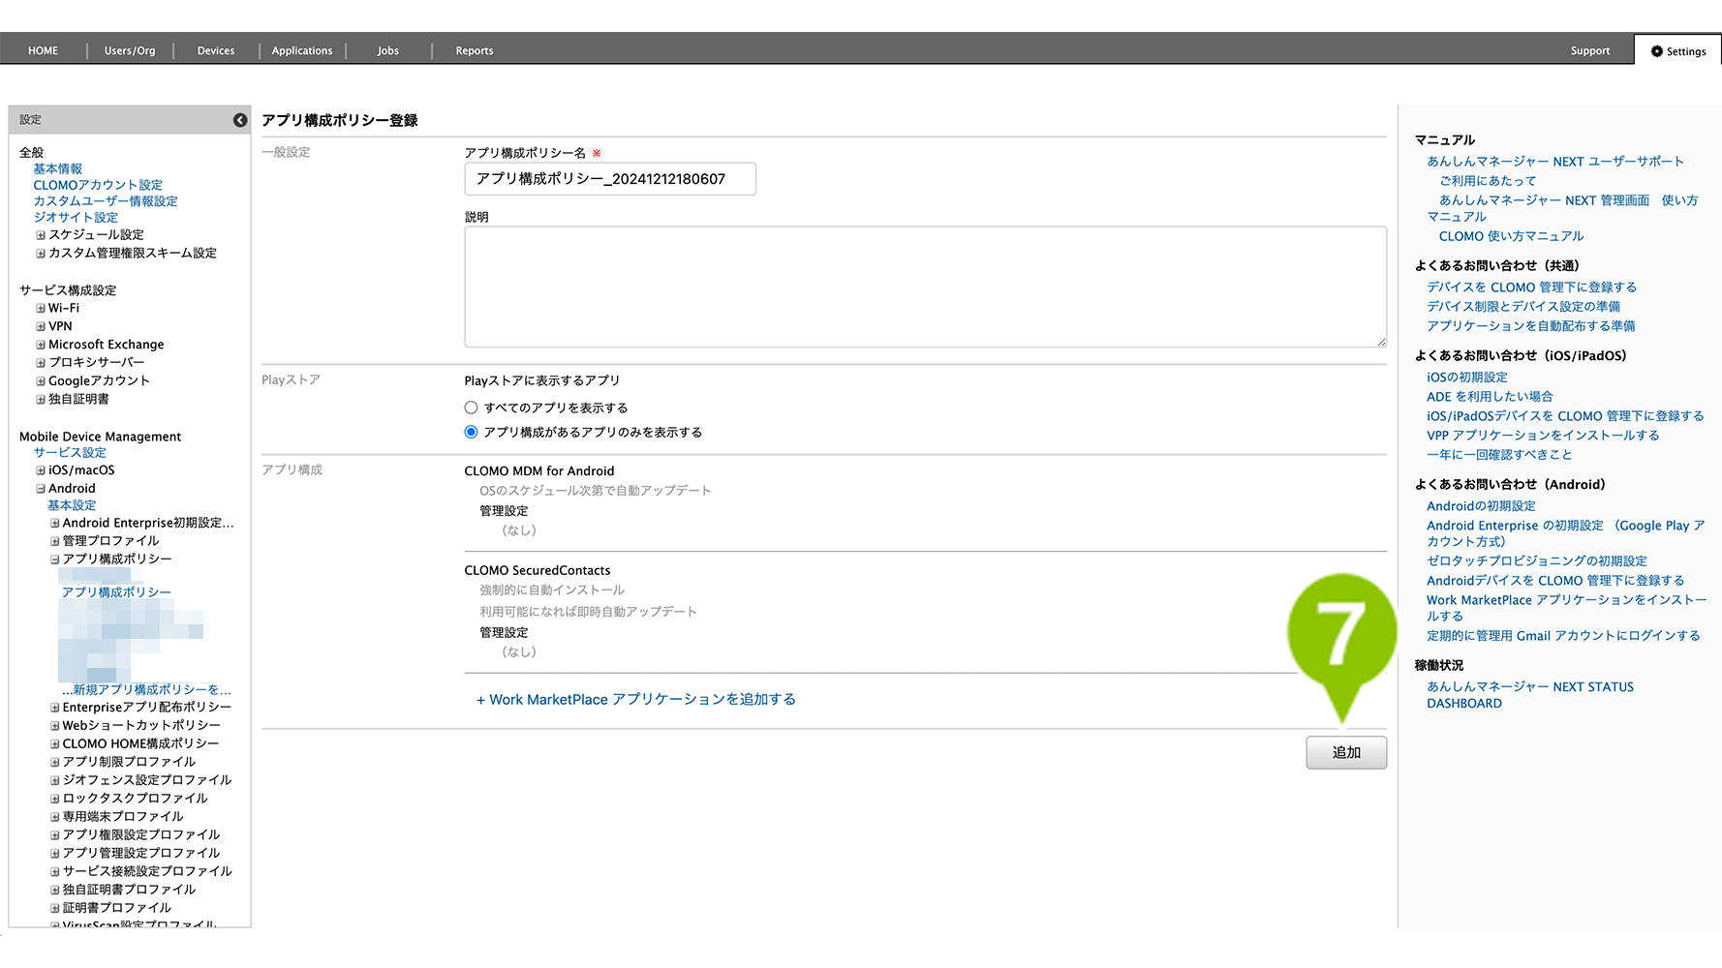Select すべてのアプリを表示する radio option
Image resolution: width=1722 pixels, height=968 pixels.
[471, 408]
